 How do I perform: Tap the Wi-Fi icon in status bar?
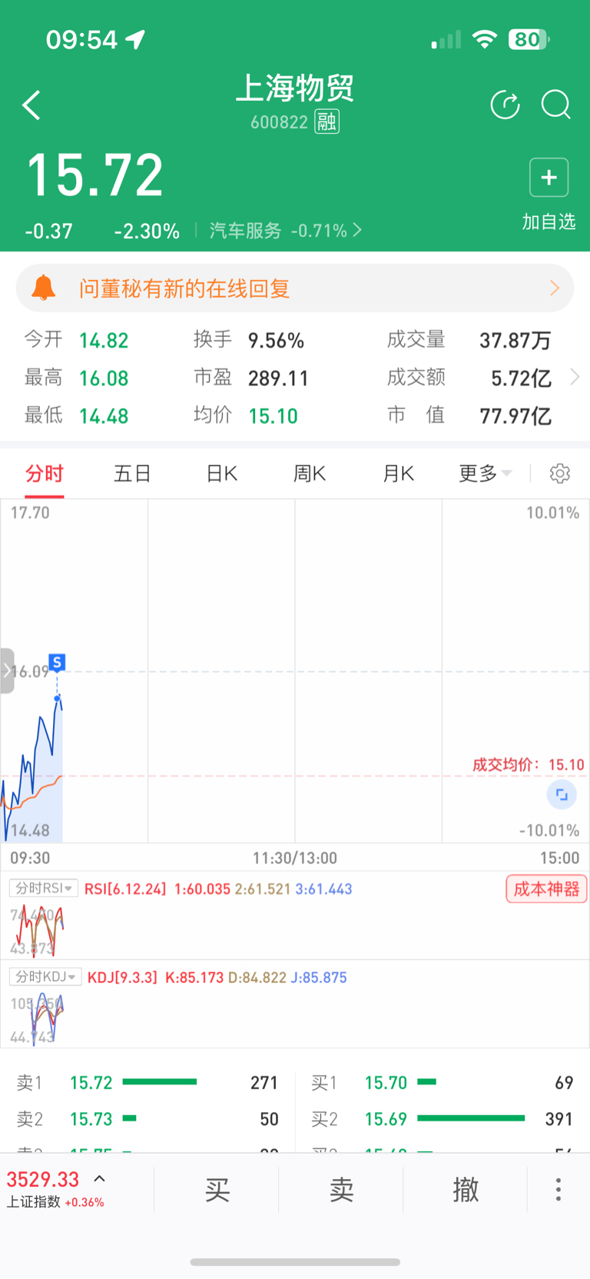coord(484,39)
